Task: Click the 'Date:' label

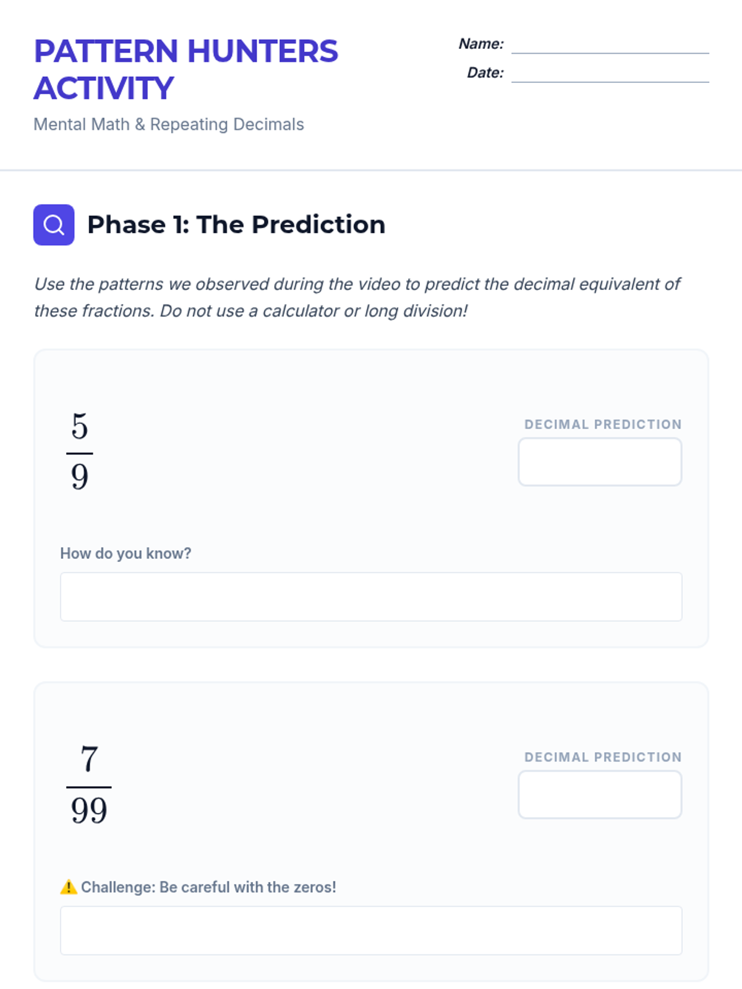Action: pos(485,73)
